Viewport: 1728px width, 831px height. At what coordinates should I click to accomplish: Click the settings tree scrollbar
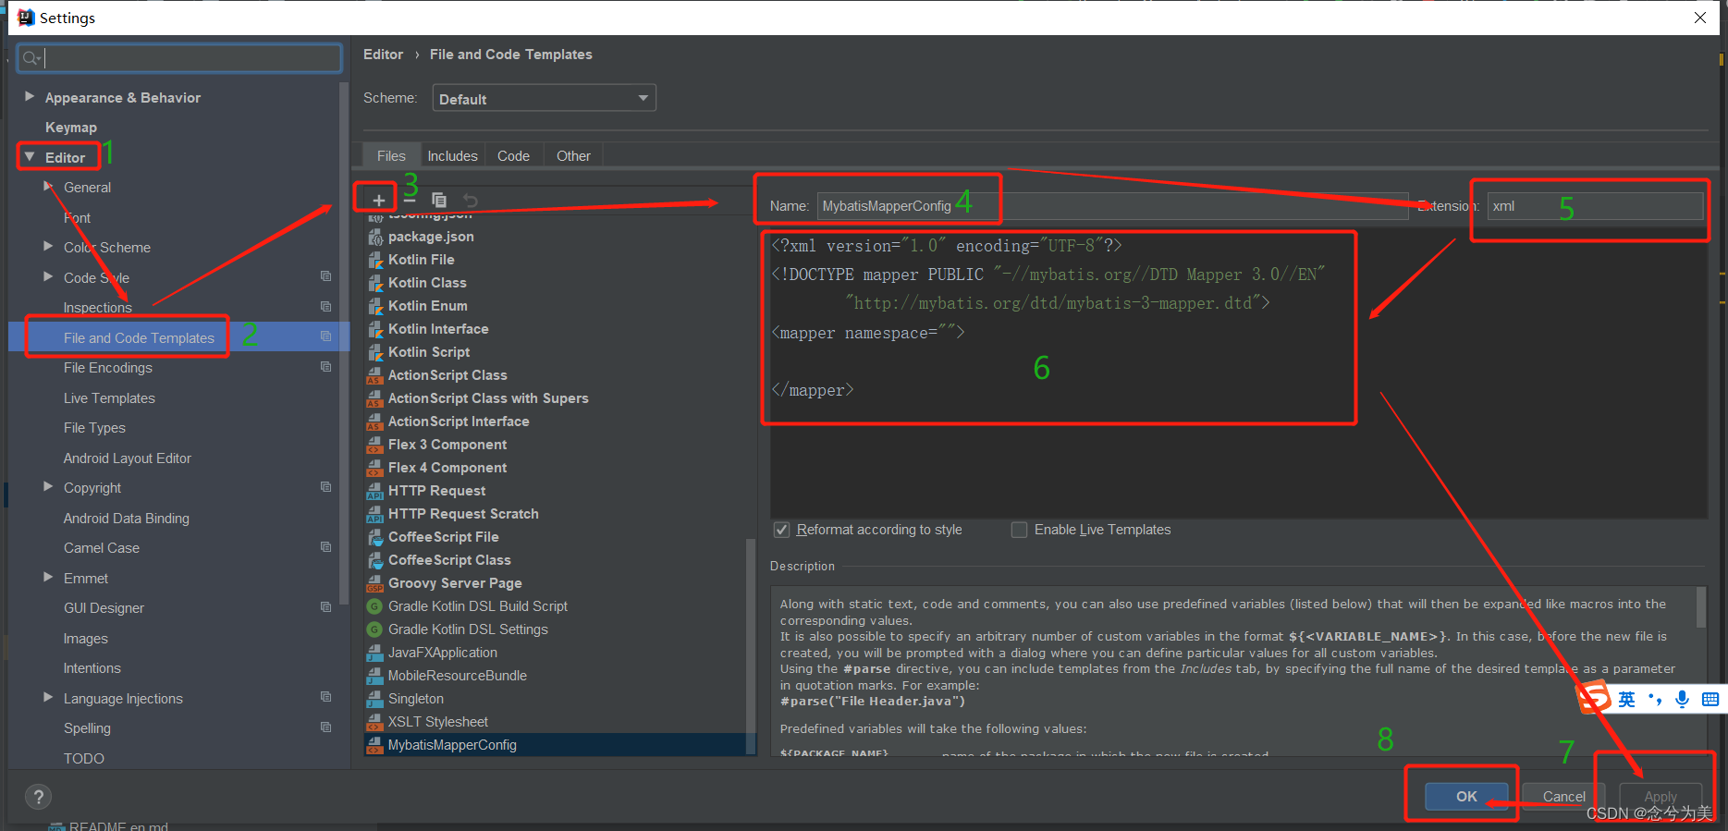click(344, 342)
